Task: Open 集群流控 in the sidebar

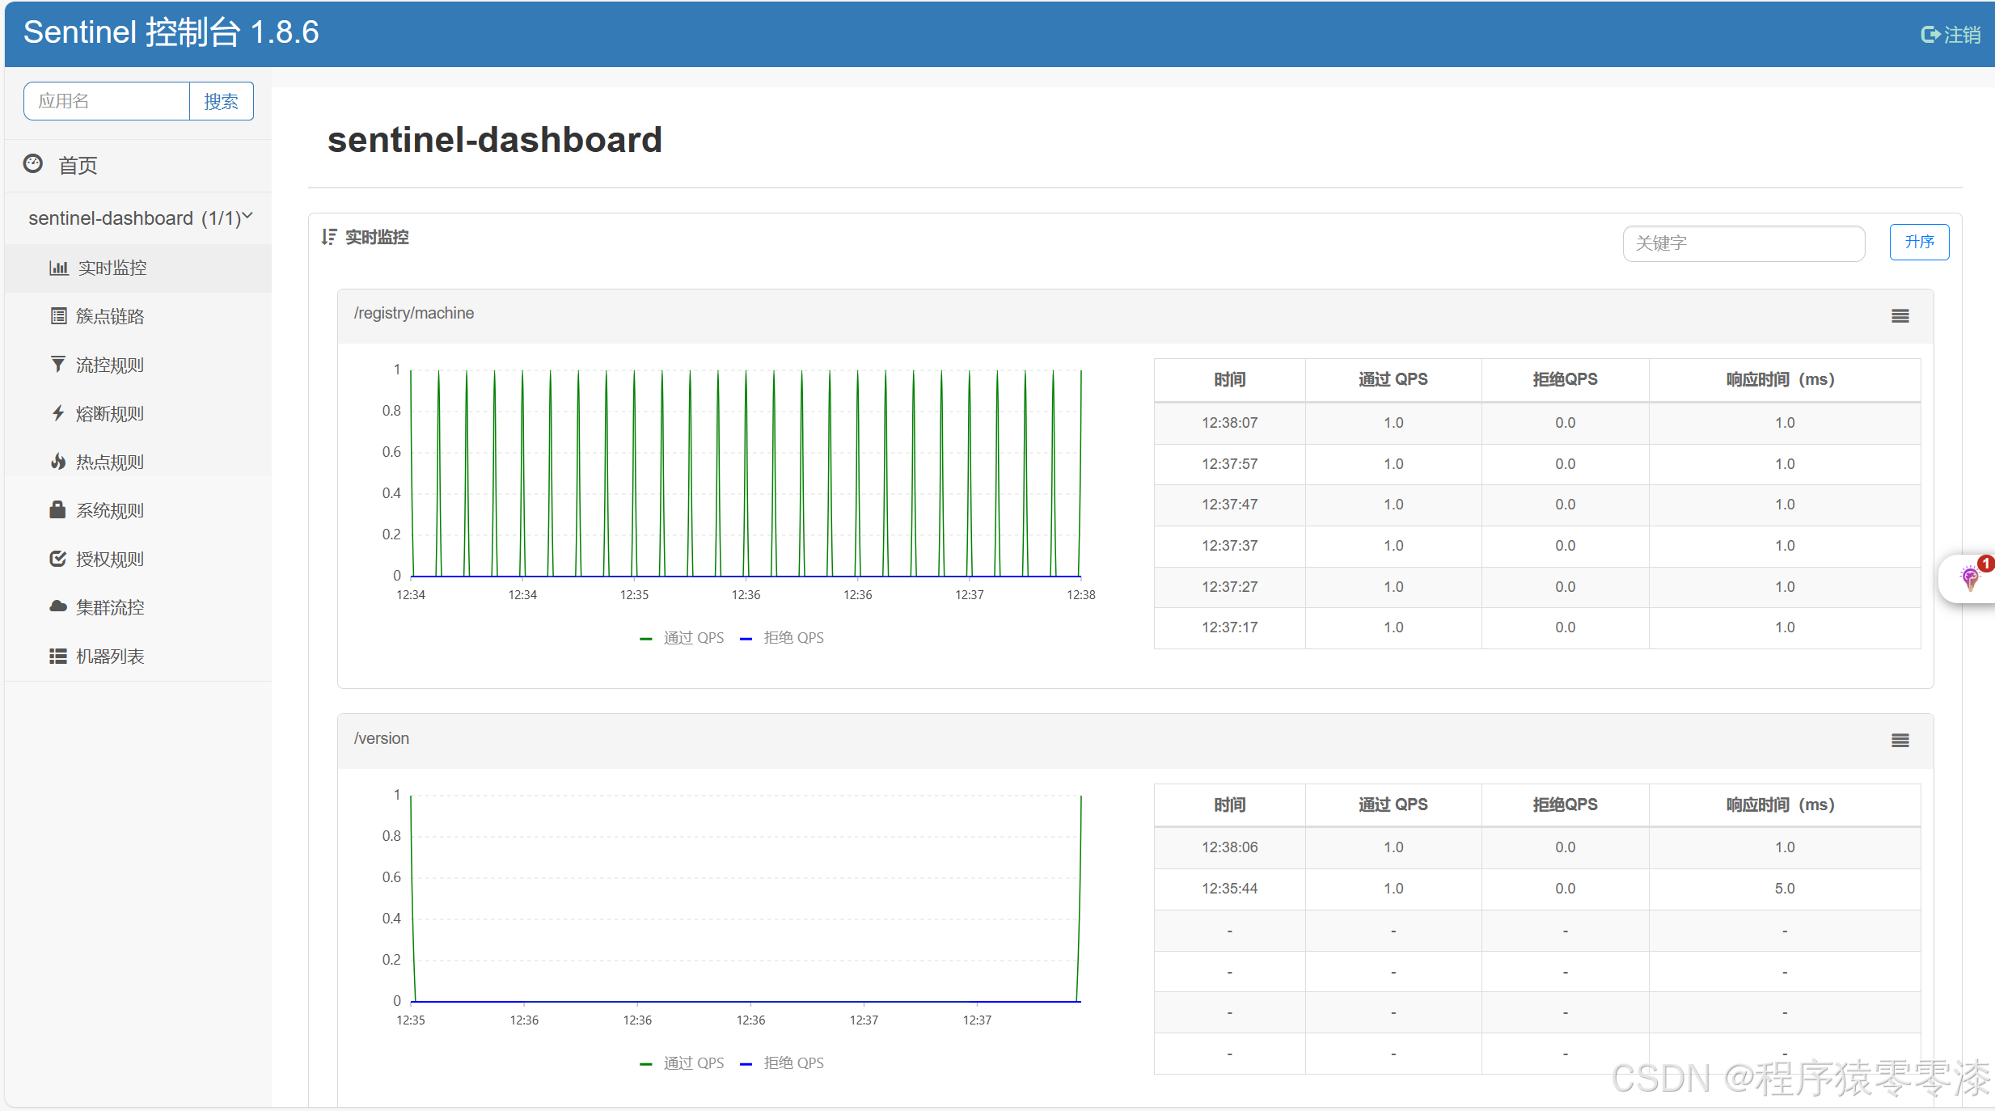Action: pos(138,607)
